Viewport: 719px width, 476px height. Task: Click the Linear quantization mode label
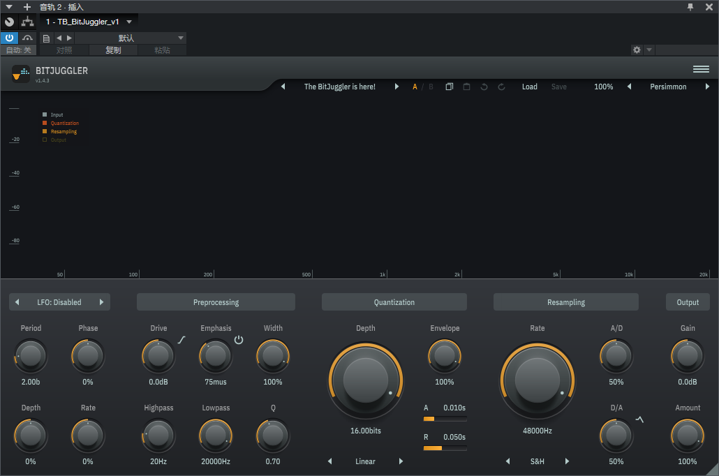[x=365, y=461]
